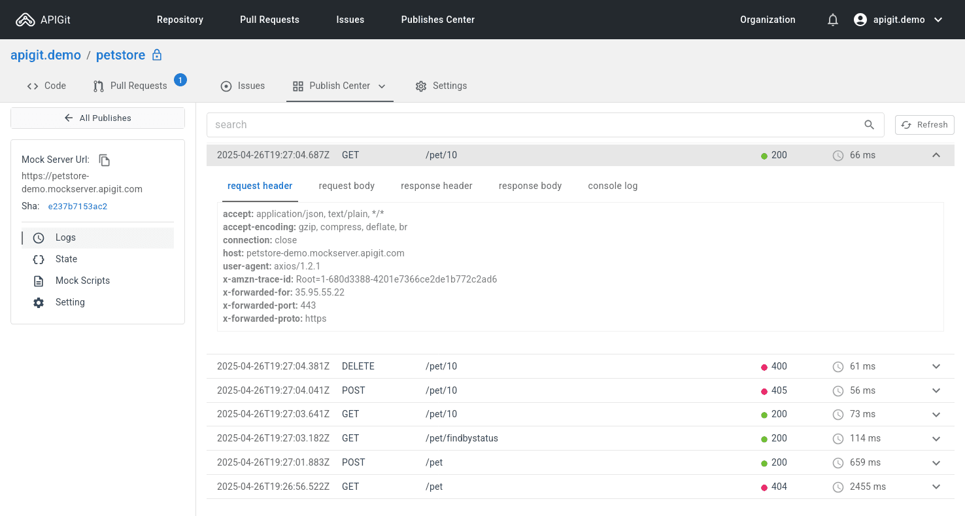Open Repository in the top navigation
This screenshot has width=965, height=516.
(180, 20)
